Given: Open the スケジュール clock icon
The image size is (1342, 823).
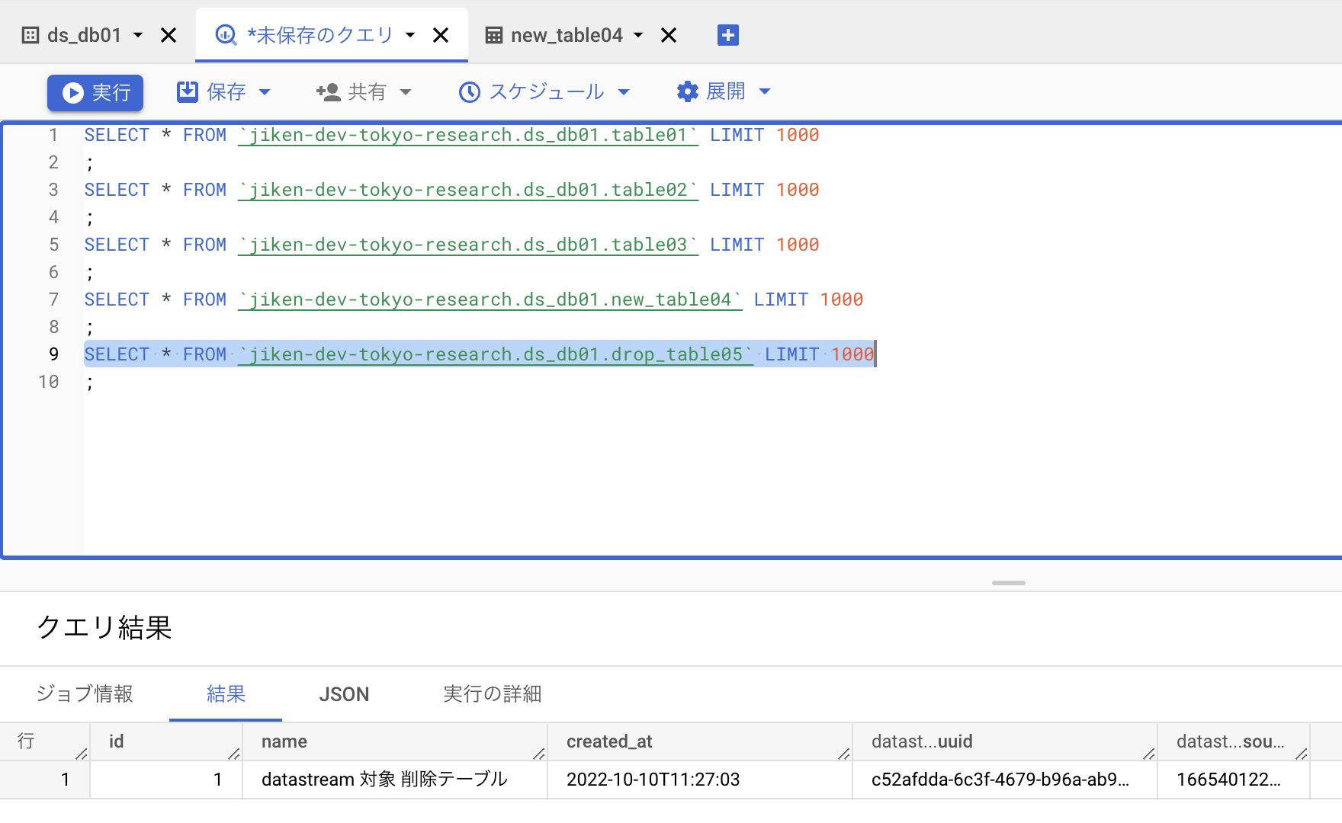Looking at the screenshot, I should tap(469, 92).
